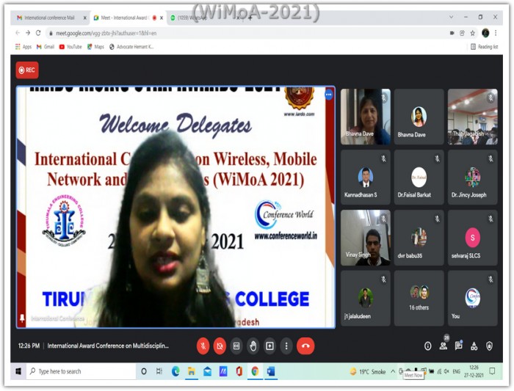Open options menu on presenter video tile

[x=328, y=95]
